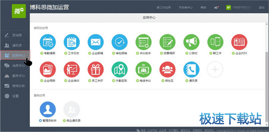The width and height of the screenshot is (269, 132).
Task: Select the 投票调研 voting survey icon
Action: pyautogui.click(x=167, y=42)
